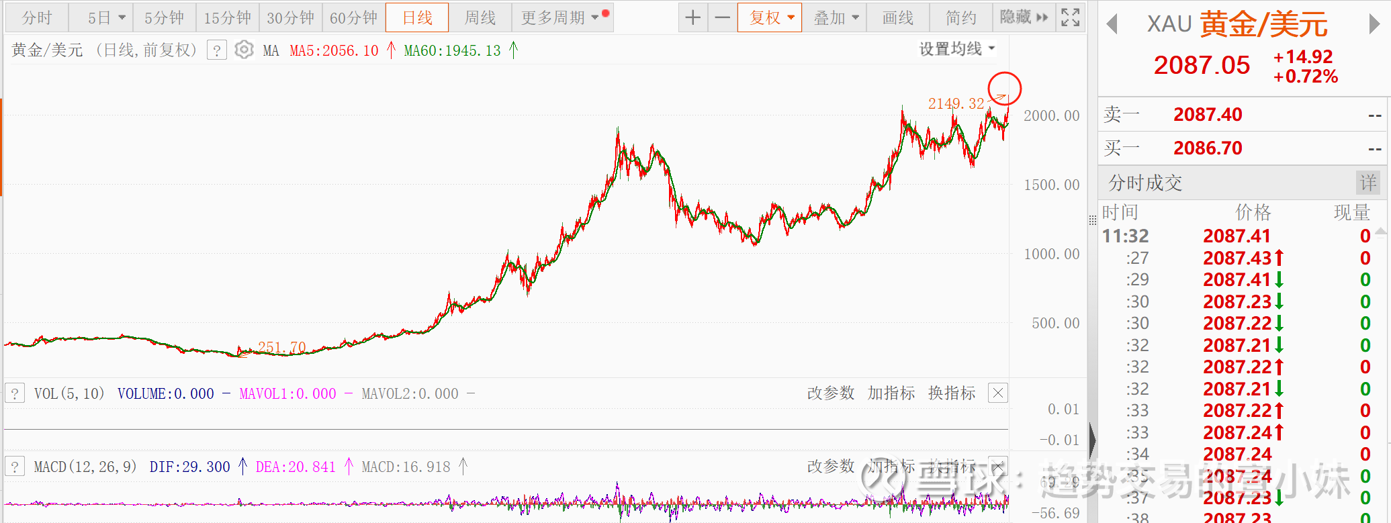
Task: Open VOL indicator help icon
Action: click(x=15, y=393)
